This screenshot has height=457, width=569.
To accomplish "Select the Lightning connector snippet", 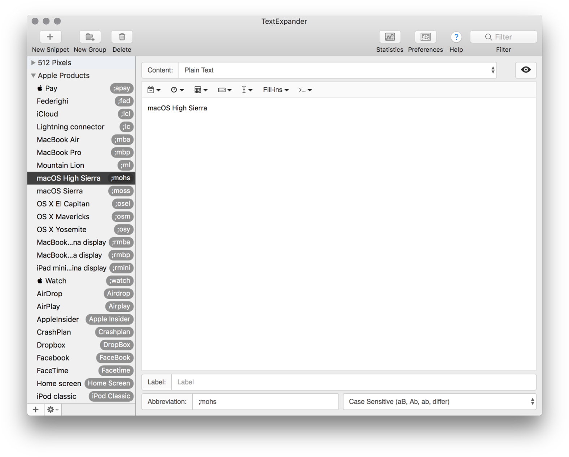I will pyautogui.click(x=82, y=127).
